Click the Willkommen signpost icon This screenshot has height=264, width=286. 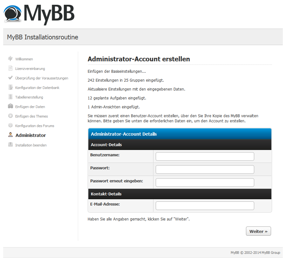click(x=10, y=58)
